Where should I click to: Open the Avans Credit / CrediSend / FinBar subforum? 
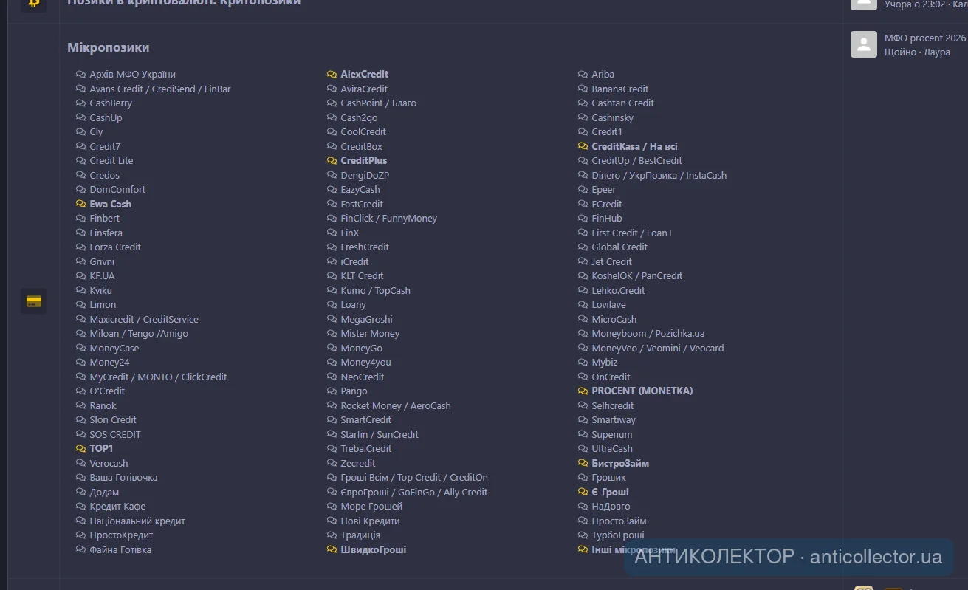click(160, 89)
